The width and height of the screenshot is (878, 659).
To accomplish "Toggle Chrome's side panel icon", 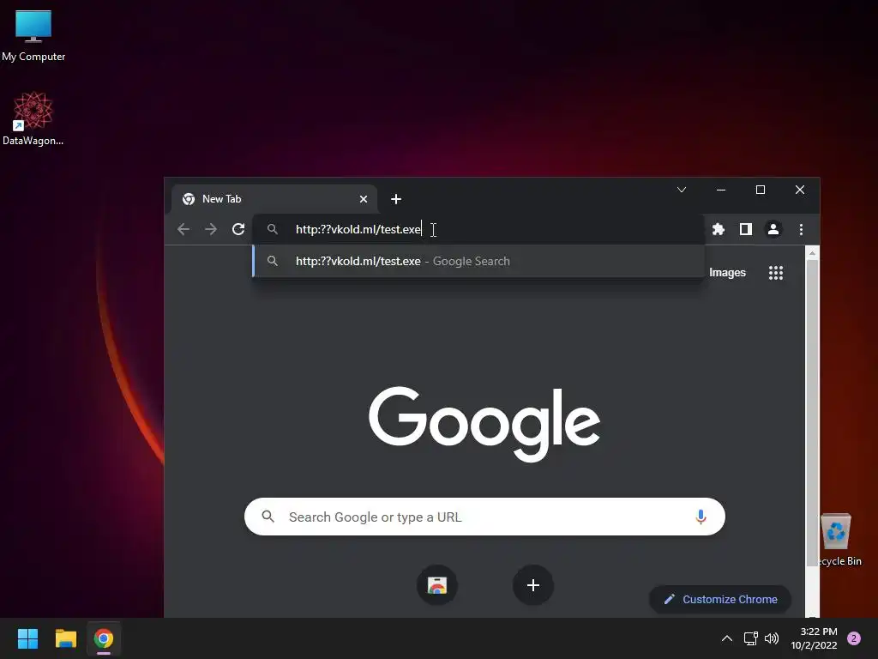I will click(x=746, y=229).
